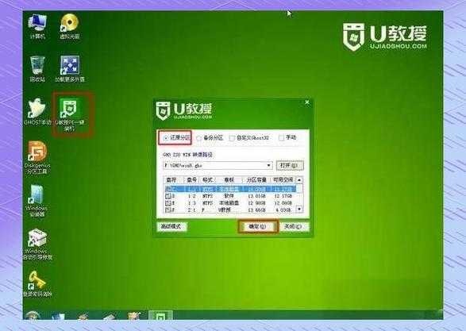Sort by the 卷标 column header
This screenshot has width=466, height=331.
(229, 179)
